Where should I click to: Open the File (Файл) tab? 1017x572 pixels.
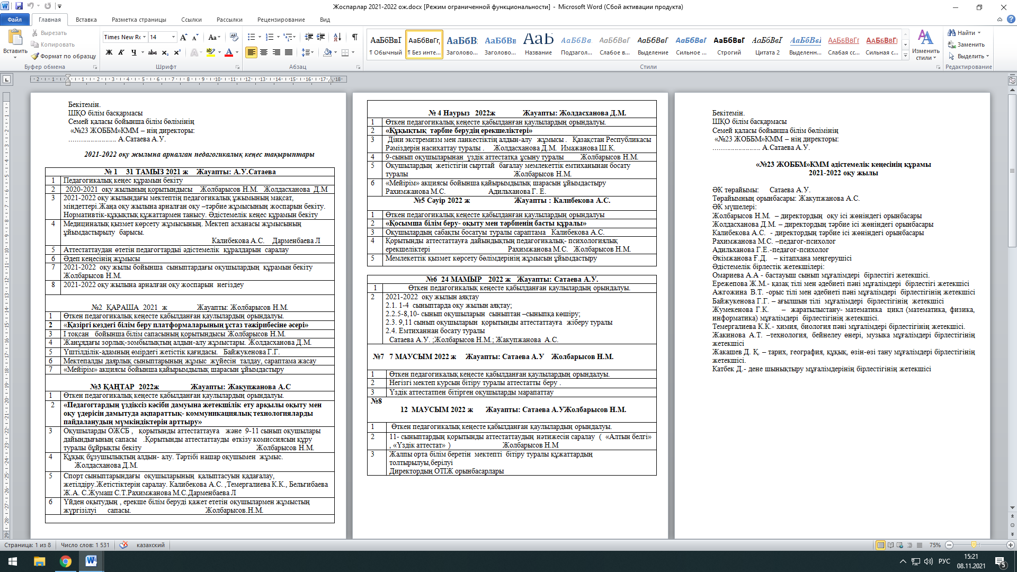point(15,20)
